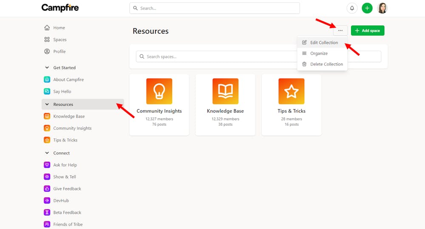
Task: Open Say Hello space
Action: (62, 91)
